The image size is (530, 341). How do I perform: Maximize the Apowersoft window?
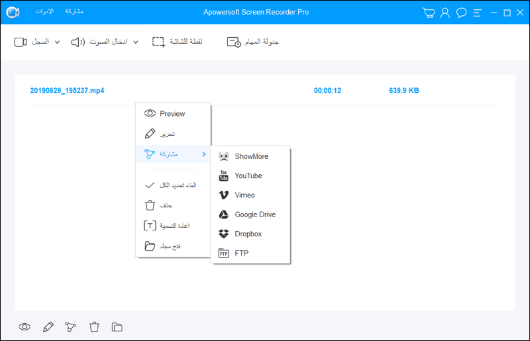pos(507,13)
